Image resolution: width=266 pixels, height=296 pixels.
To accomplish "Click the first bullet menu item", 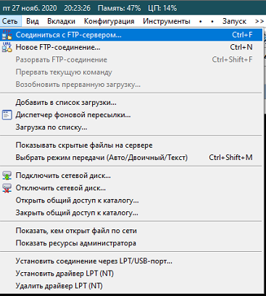I will coord(200,22).
